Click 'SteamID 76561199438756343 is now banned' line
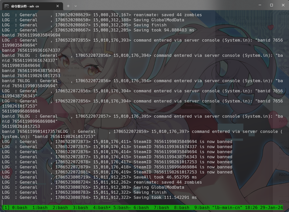The width and height of the screenshot is (289, 212). 117,157
